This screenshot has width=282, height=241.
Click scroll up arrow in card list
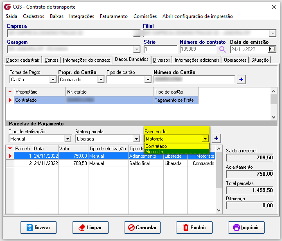pyautogui.click(x=273, y=91)
